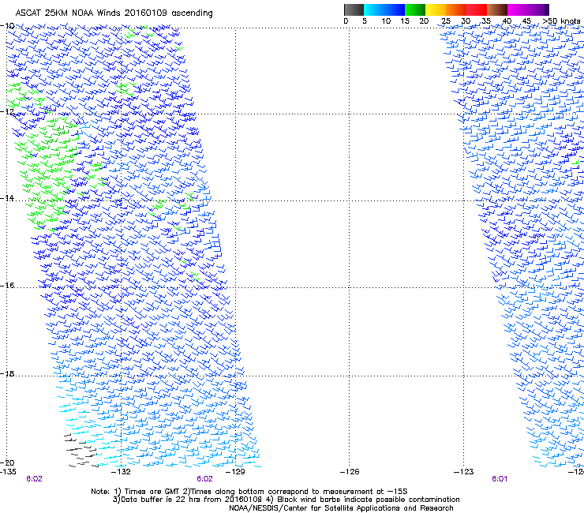Click the '45' color scale label
Image resolution: width=584 pixels, height=513 pixels.
526,21
